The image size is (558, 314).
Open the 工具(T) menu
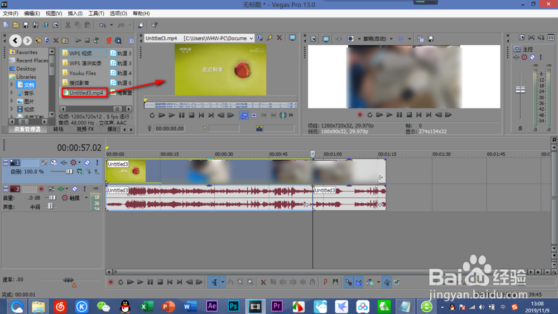(x=96, y=13)
